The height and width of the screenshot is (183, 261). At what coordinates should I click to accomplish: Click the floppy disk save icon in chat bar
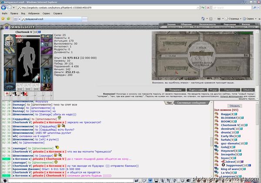coord(156,181)
